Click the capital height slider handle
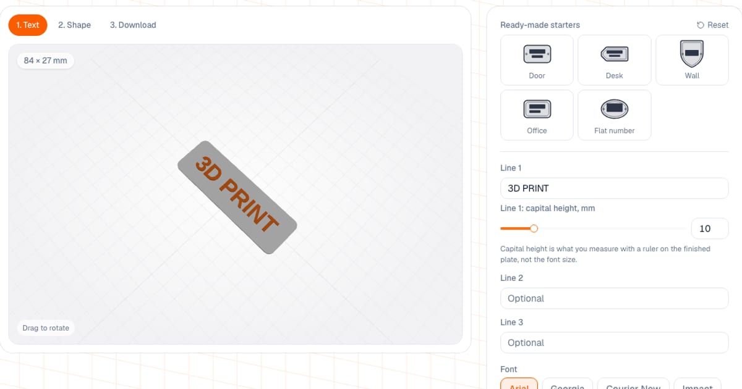This screenshot has width=742, height=389. click(534, 228)
